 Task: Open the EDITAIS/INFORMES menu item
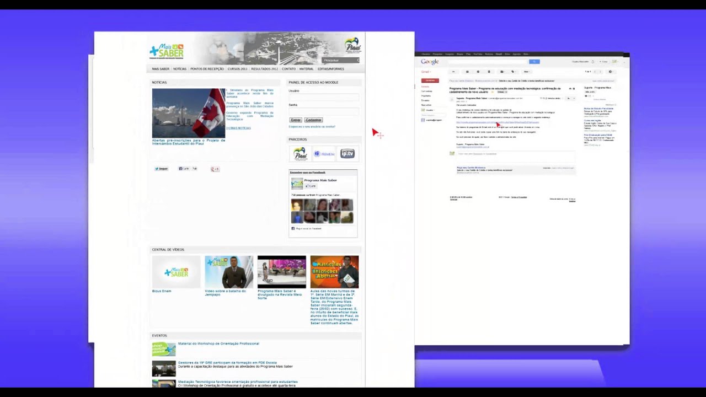[330, 69]
